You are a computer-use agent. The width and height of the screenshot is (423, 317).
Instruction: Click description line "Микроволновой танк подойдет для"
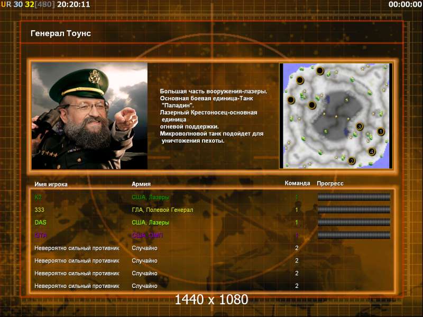tap(212, 134)
